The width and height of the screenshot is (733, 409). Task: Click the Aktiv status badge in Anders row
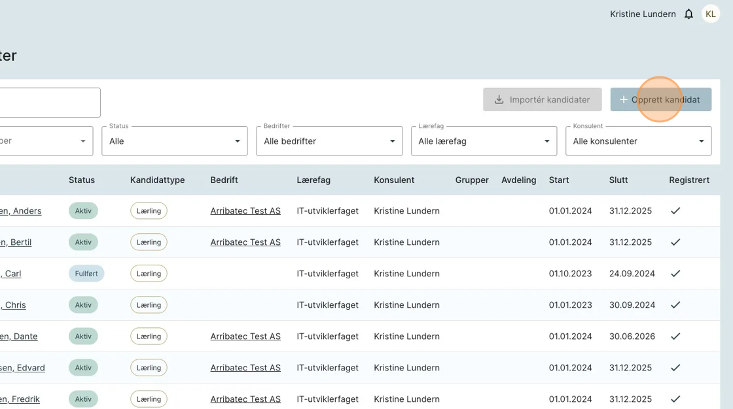pyautogui.click(x=83, y=211)
